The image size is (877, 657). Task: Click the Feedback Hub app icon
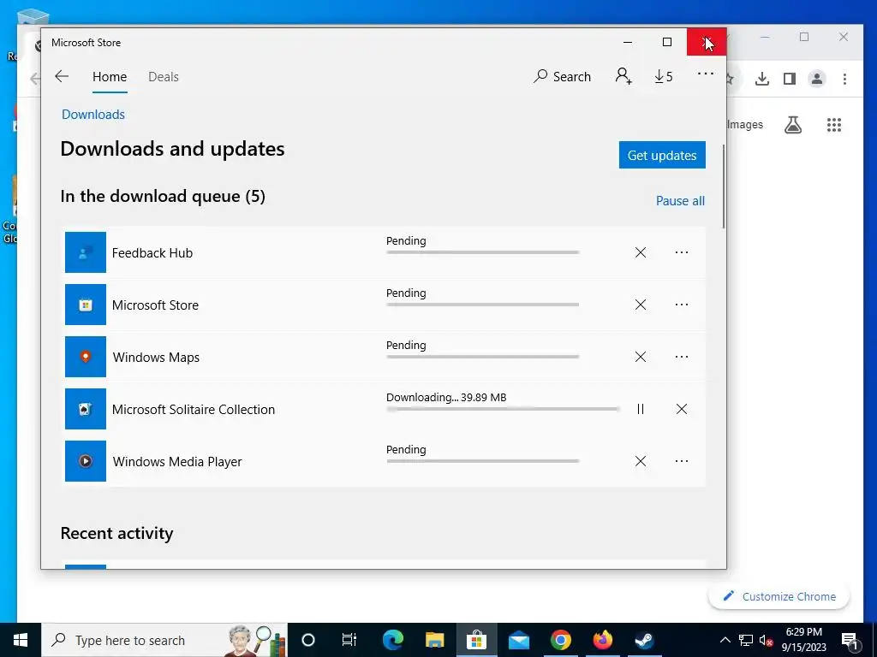pyautogui.click(x=86, y=252)
